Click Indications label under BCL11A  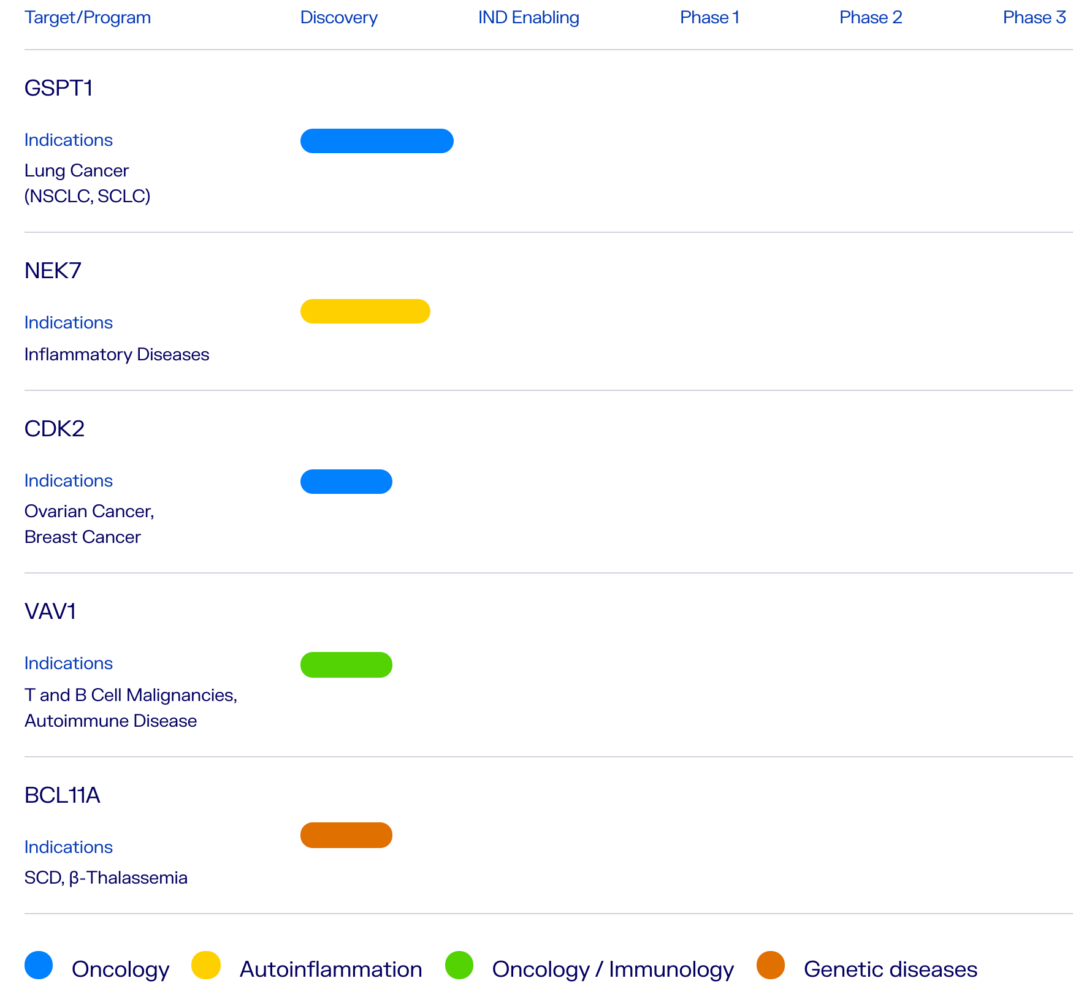69,847
